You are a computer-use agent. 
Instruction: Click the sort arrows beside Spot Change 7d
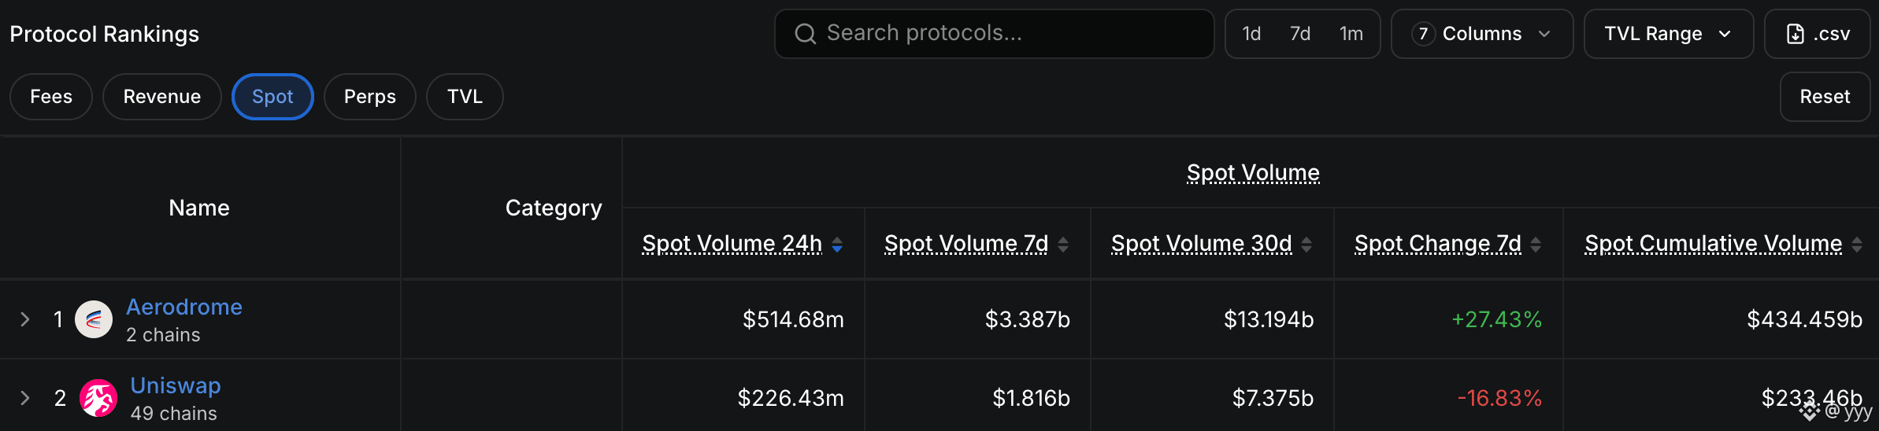(x=1536, y=245)
